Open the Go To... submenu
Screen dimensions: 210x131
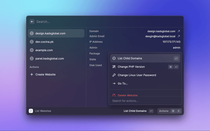point(123,84)
